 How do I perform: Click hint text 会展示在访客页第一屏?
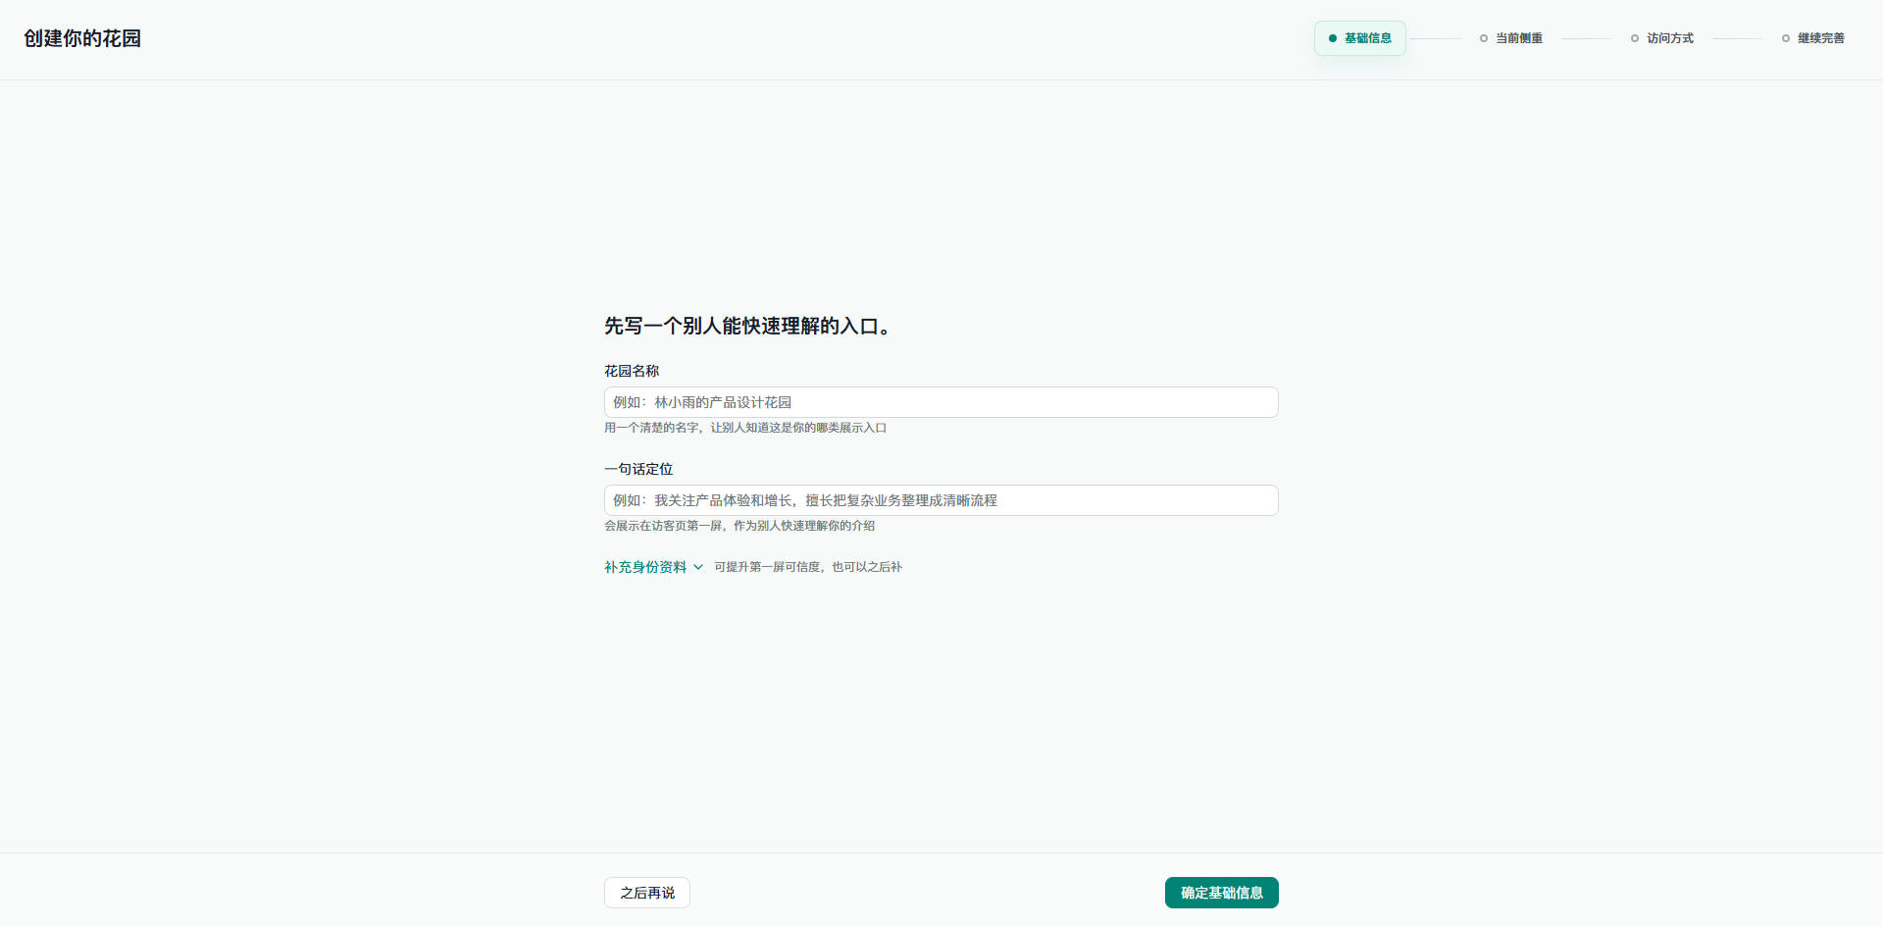pos(739,526)
